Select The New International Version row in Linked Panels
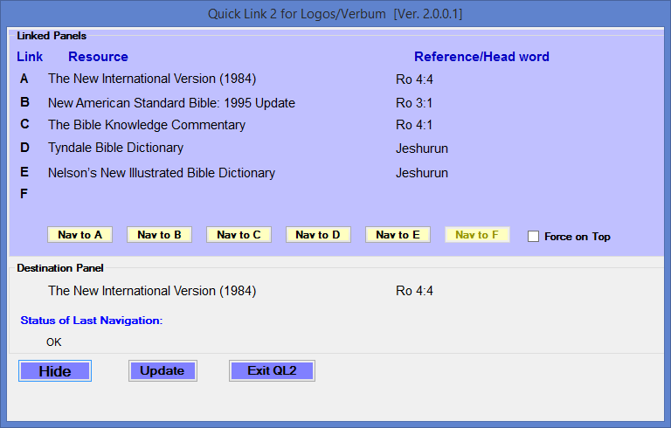 152,79
